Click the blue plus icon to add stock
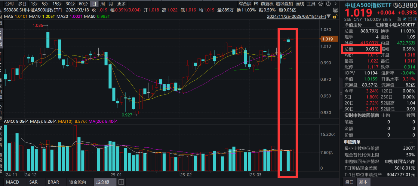Viewport: 418px width, 186px height. tap(415, 19)
